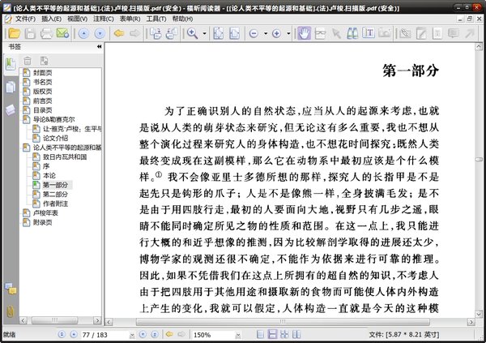Click the magnifier zoom tool icon
The image size is (486, 343).
[193, 33]
